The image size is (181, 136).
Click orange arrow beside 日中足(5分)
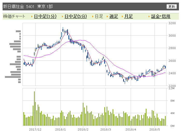click(62, 17)
